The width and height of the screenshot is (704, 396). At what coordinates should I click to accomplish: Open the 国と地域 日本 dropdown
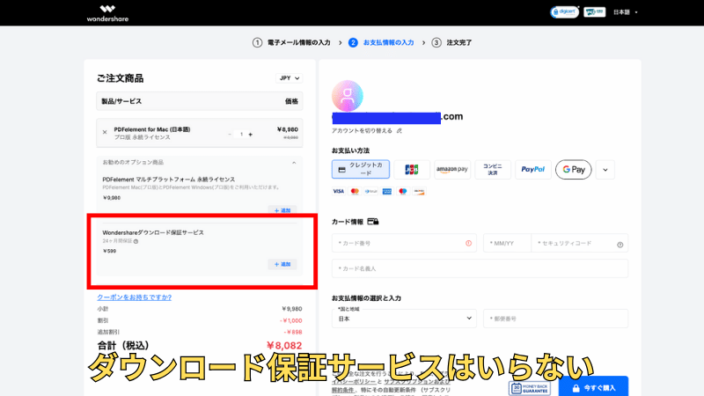[404, 319]
